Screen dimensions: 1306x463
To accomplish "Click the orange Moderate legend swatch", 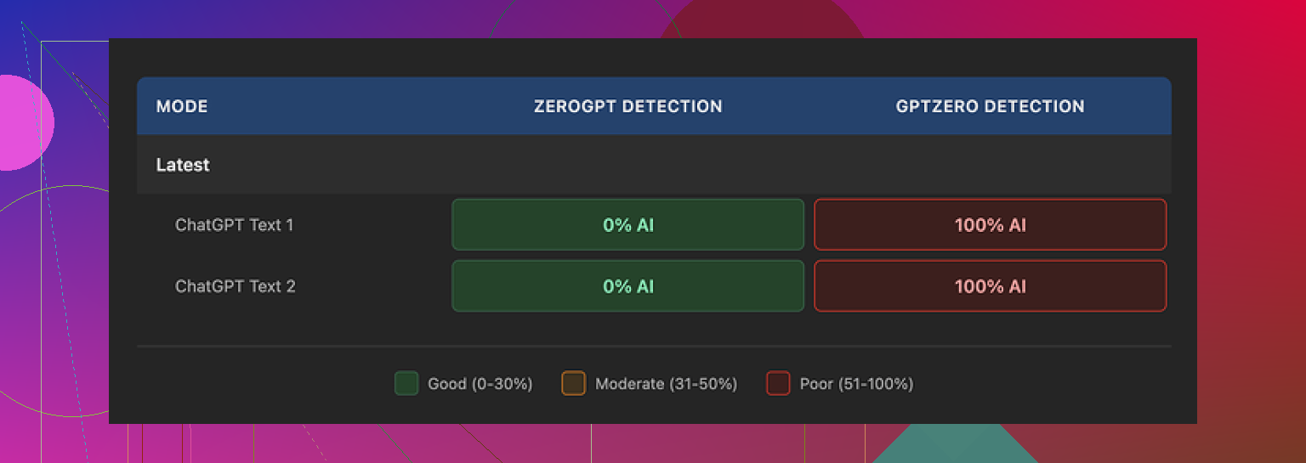I will (x=574, y=384).
